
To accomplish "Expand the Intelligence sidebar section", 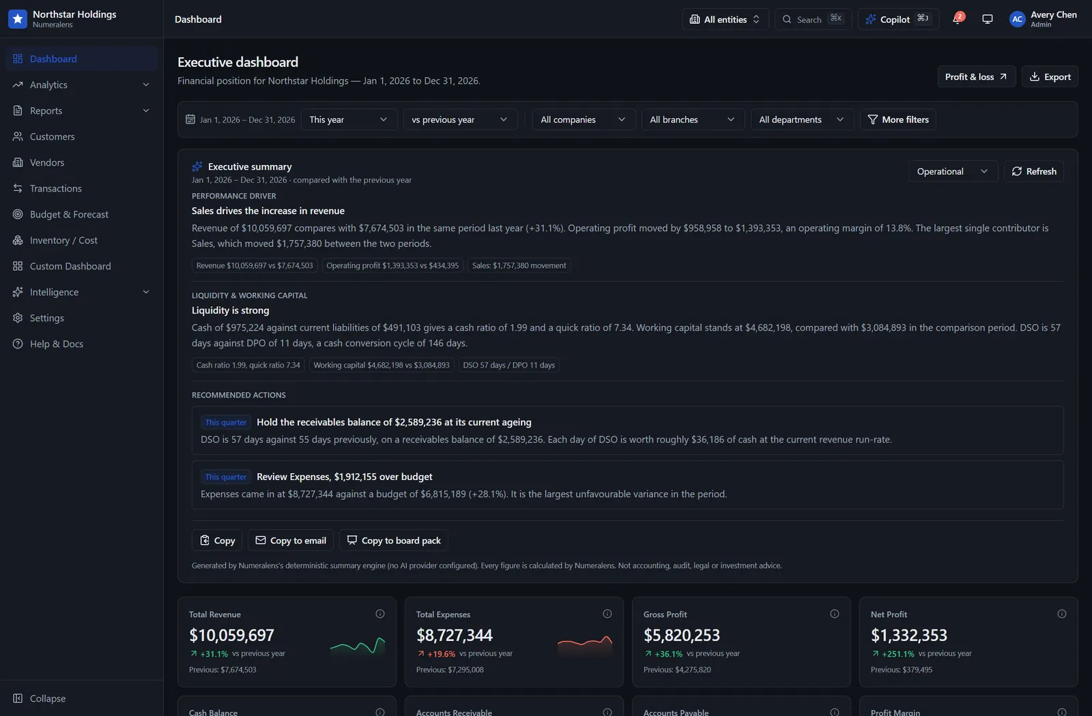I will 81,292.
